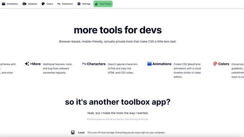Click the tilde icon beside Characters nav
The height and width of the screenshot is (137, 244).
click(x=58, y=4)
